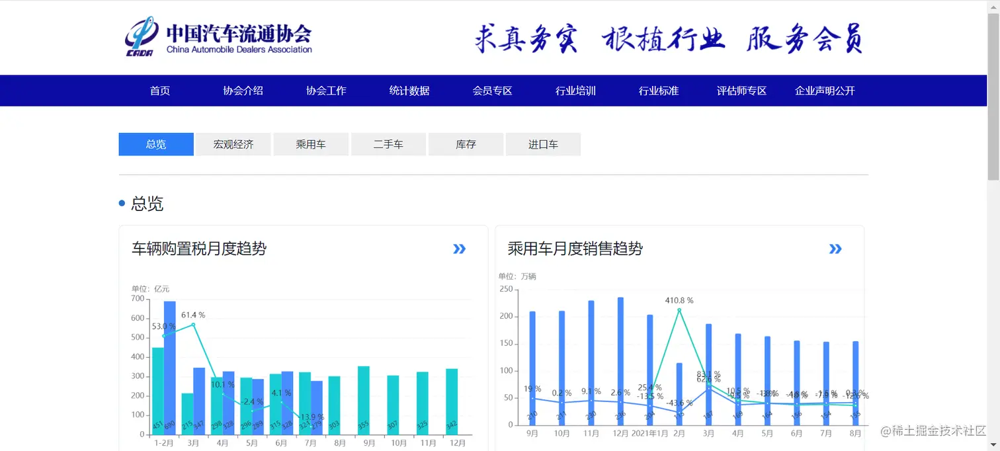
Task: Open the 统计数据 navigation menu
Action: point(409,91)
